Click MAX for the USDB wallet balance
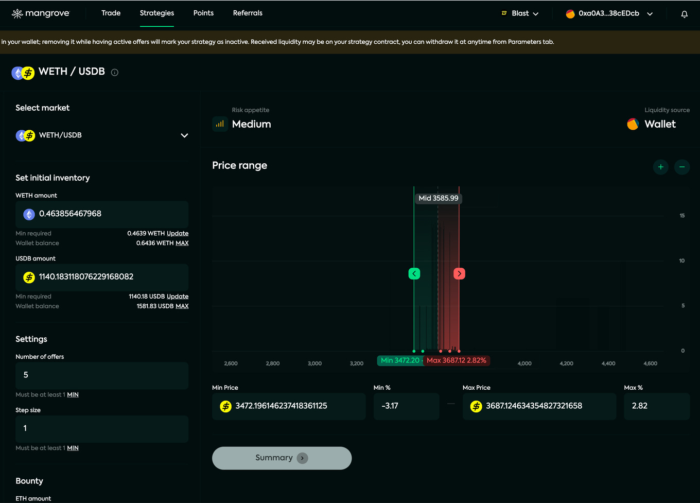This screenshot has width=700, height=503. point(182,306)
